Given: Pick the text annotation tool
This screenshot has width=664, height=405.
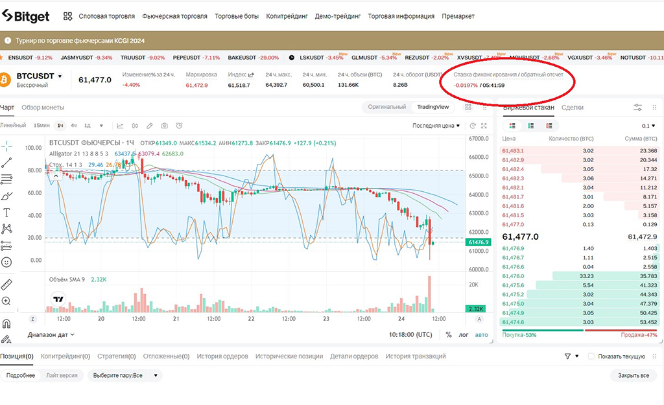Looking at the screenshot, I should pos(6,212).
